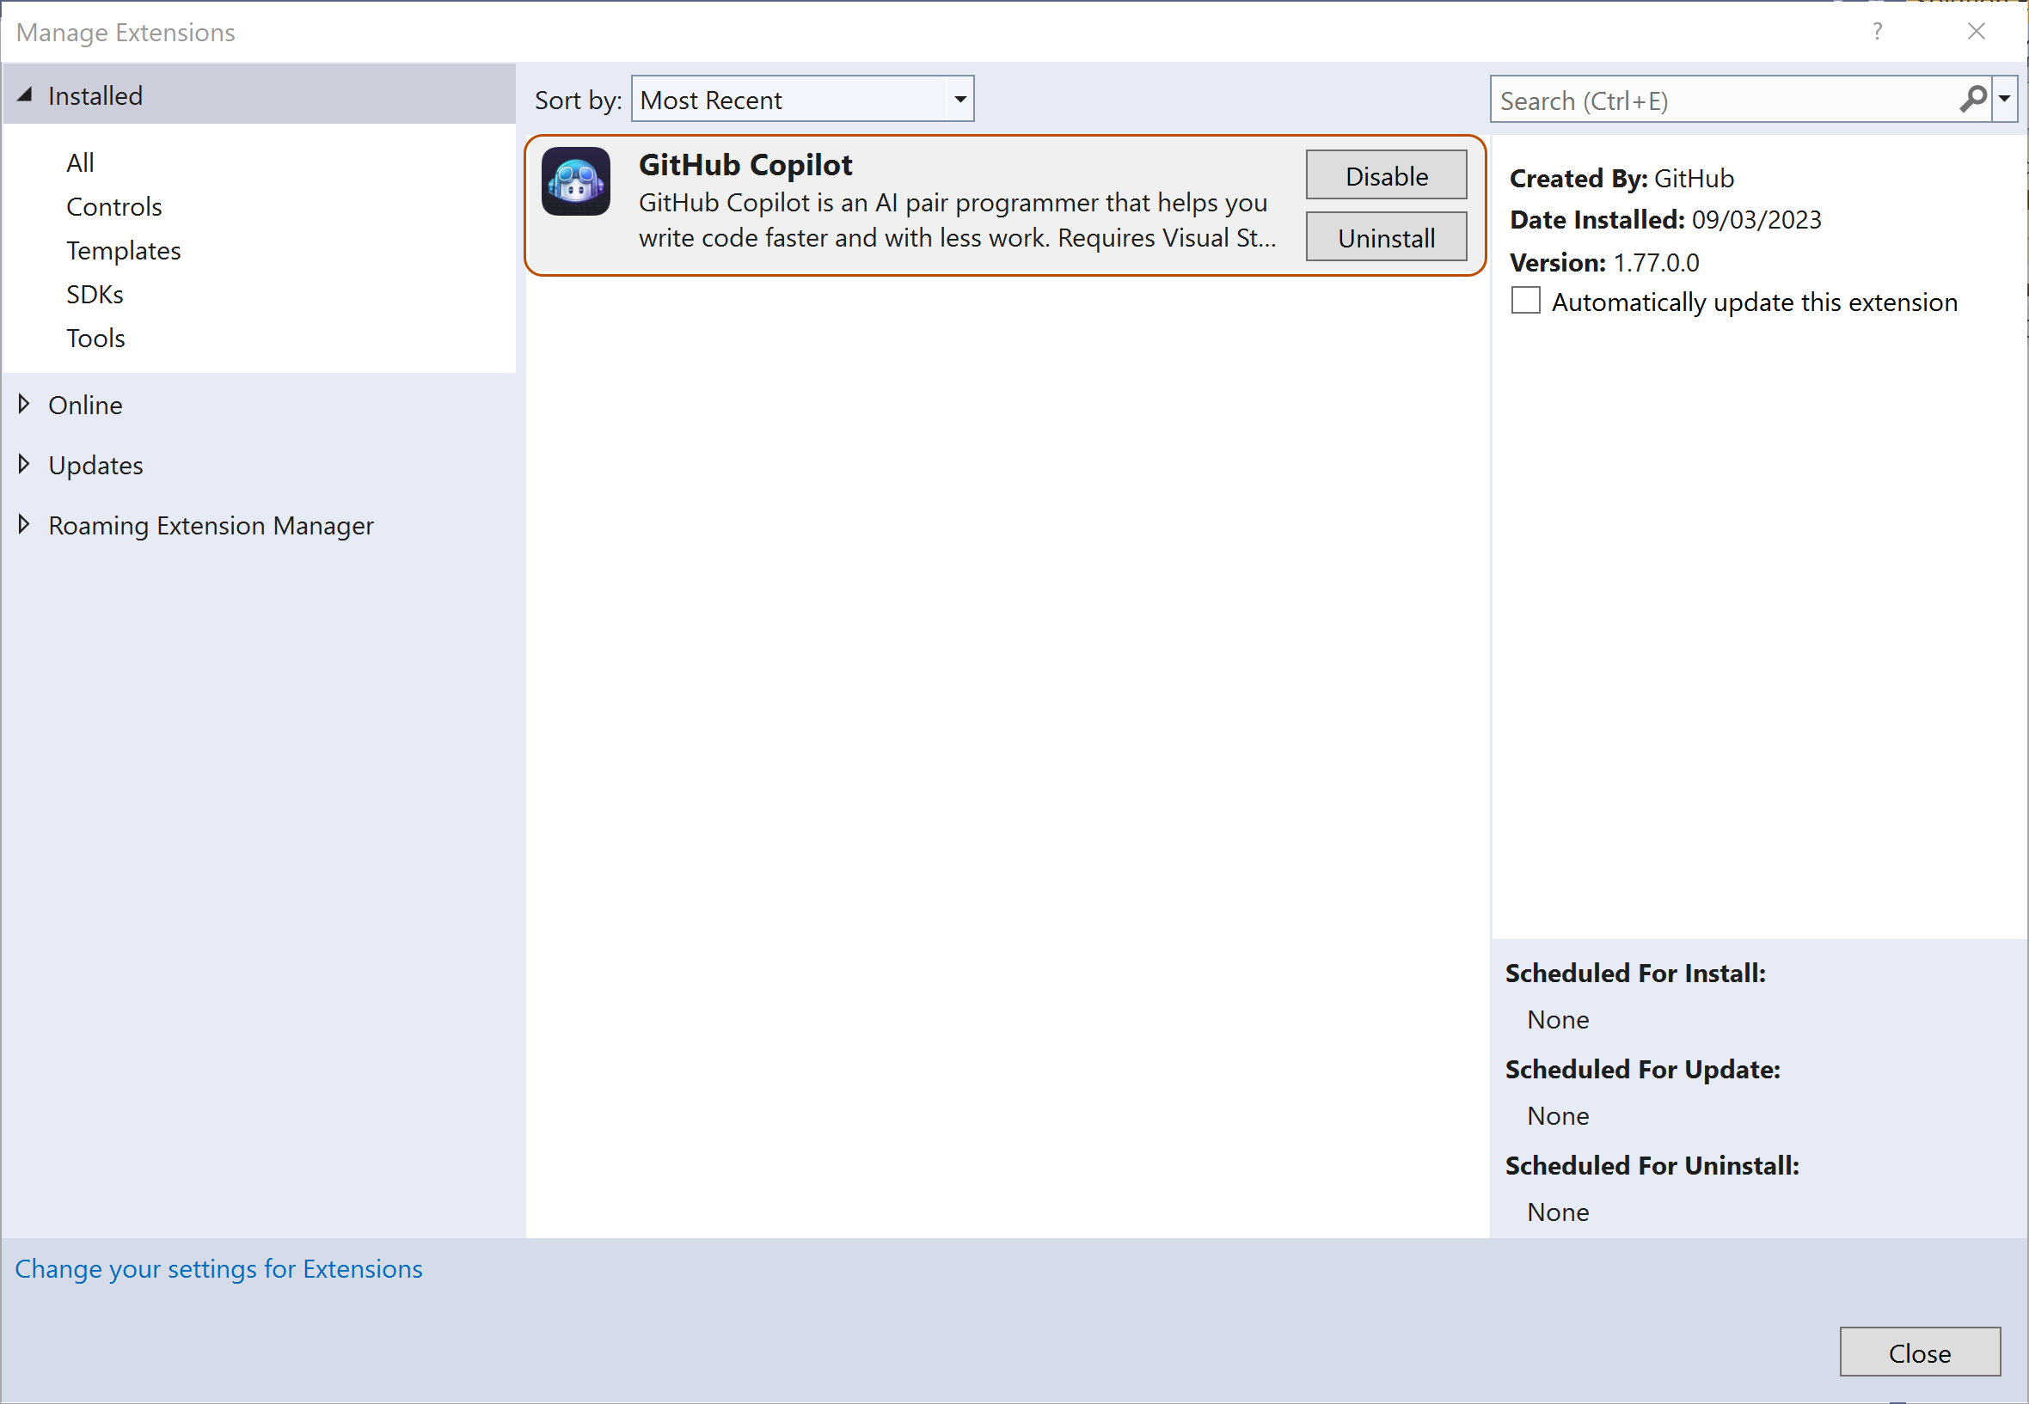Click the Uninstall button for GitHub Copilot
Viewport: 2029px width, 1404px height.
1384,235
